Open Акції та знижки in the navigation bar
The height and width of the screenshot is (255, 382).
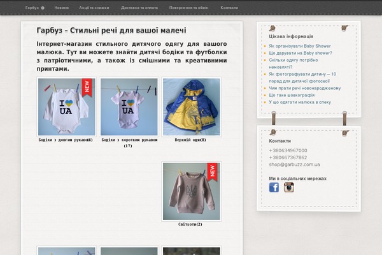[94, 8]
